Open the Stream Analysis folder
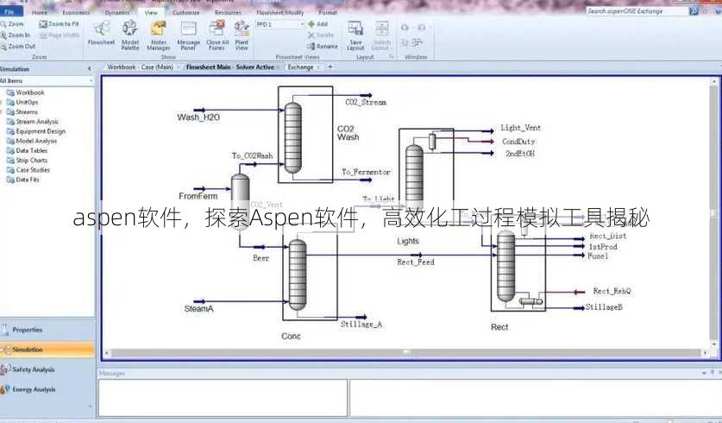722x423 pixels. (x=32, y=122)
